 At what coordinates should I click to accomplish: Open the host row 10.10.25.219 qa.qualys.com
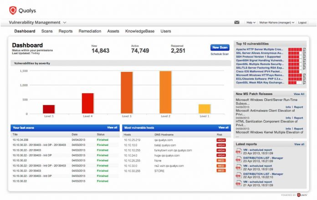tap(176, 140)
